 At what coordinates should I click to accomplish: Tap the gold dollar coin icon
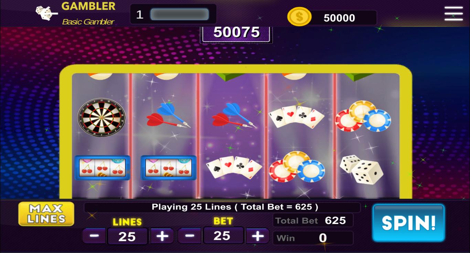pyautogui.click(x=299, y=17)
